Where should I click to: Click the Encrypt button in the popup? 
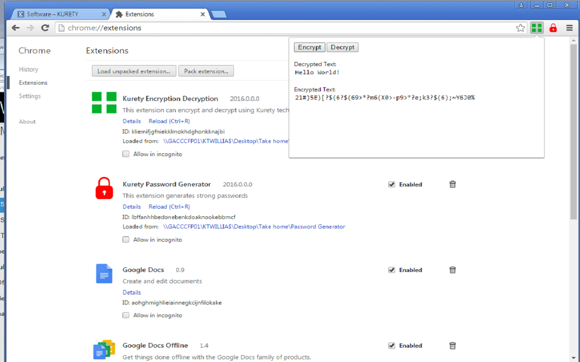(309, 47)
